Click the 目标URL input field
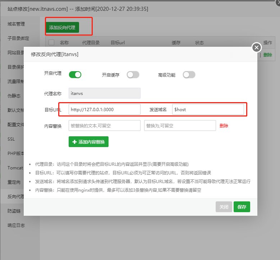This screenshot has height=260, width=280. pyautogui.click(x=105, y=109)
